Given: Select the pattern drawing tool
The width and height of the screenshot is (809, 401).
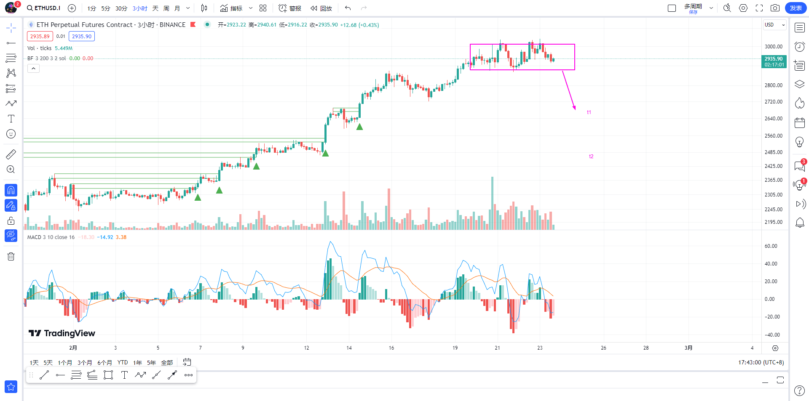Looking at the screenshot, I should coord(11,73).
